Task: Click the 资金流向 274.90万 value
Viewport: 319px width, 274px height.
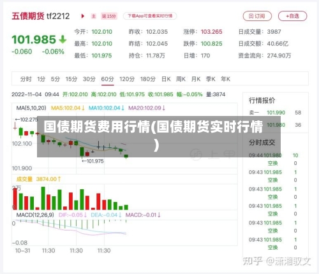Action: [x=279, y=55]
